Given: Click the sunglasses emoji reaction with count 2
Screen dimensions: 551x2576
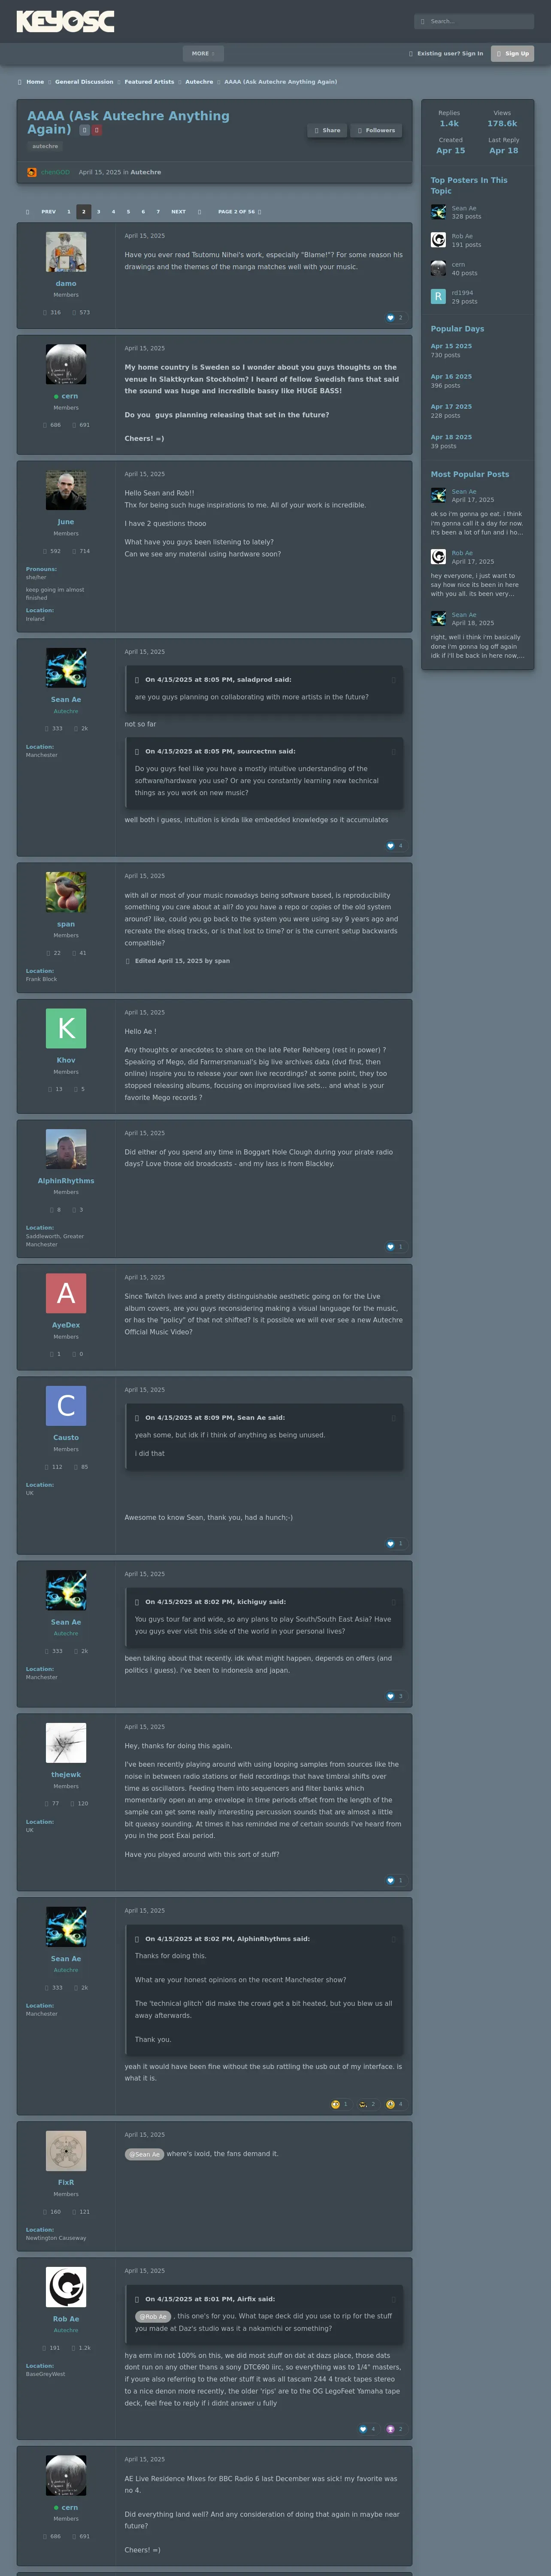Looking at the screenshot, I should click(x=364, y=2104).
